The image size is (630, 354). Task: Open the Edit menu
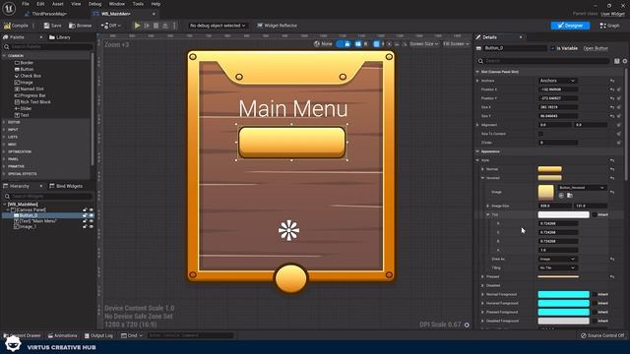(x=40, y=4)
